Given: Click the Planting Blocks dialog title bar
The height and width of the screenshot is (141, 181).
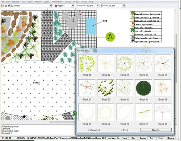Looking at the screenshot, I should click(x=125, y=51).
